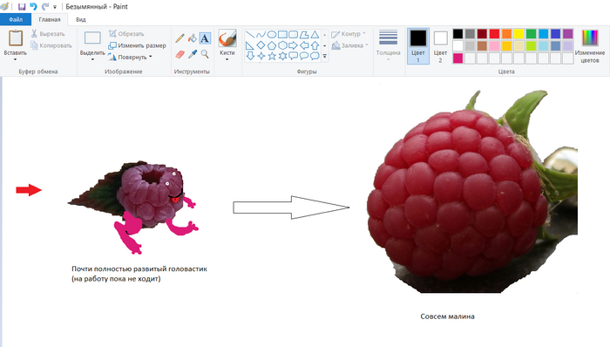The width and height of the screenshot is (610, 347).
Task: Click the Undo arrow icon
Action: click(x=33, y=7)
